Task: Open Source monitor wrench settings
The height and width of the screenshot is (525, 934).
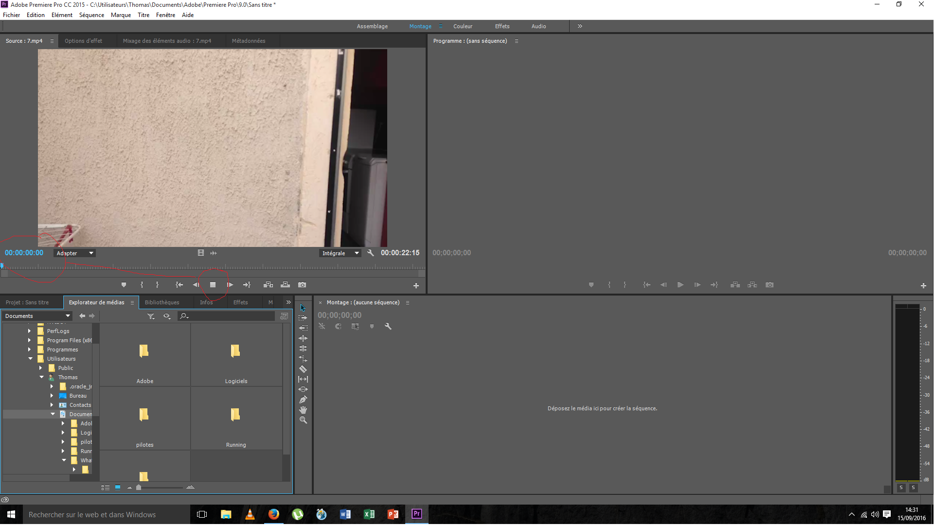Action: tap(371, 253)
